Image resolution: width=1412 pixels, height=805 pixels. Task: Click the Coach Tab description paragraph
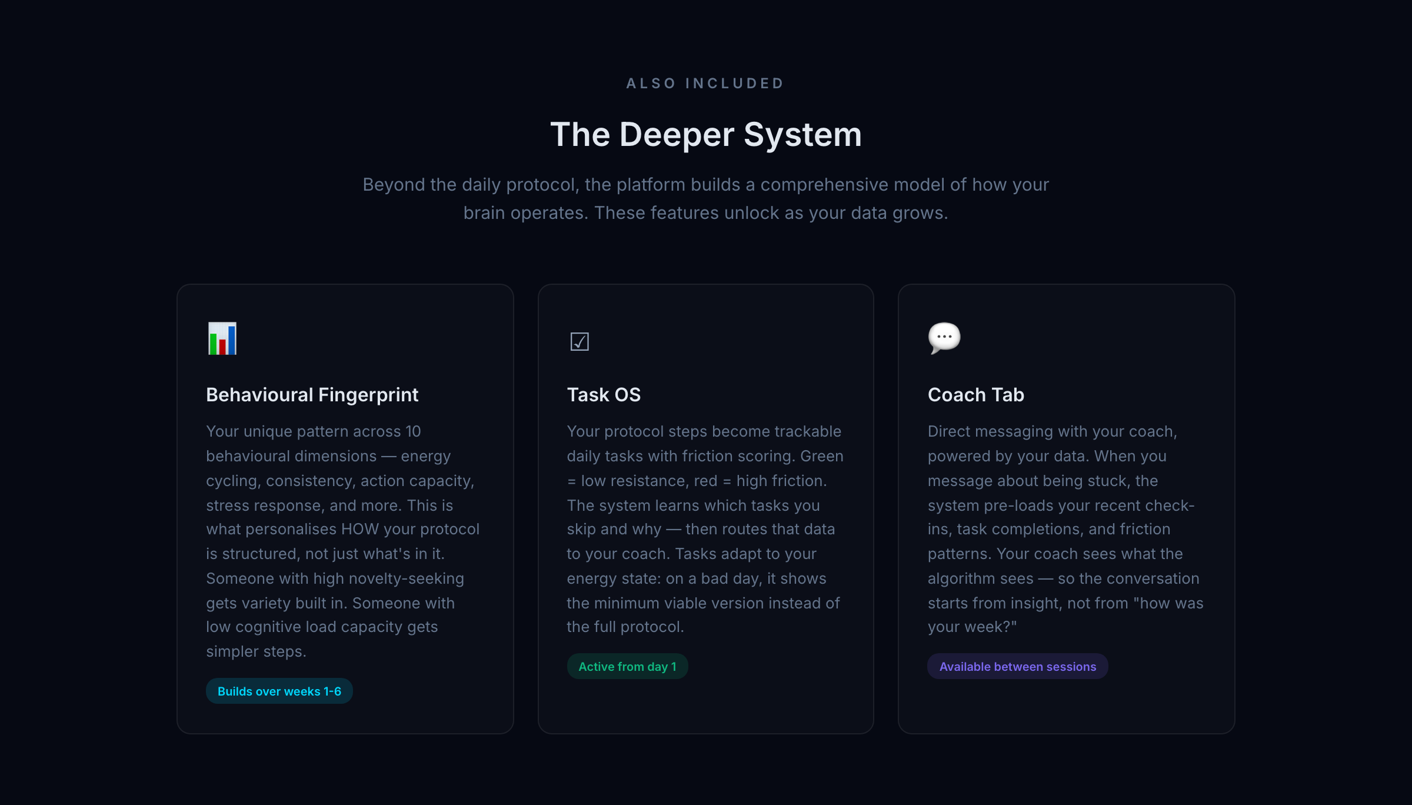pyautogui.click(x=1065, y=528)
